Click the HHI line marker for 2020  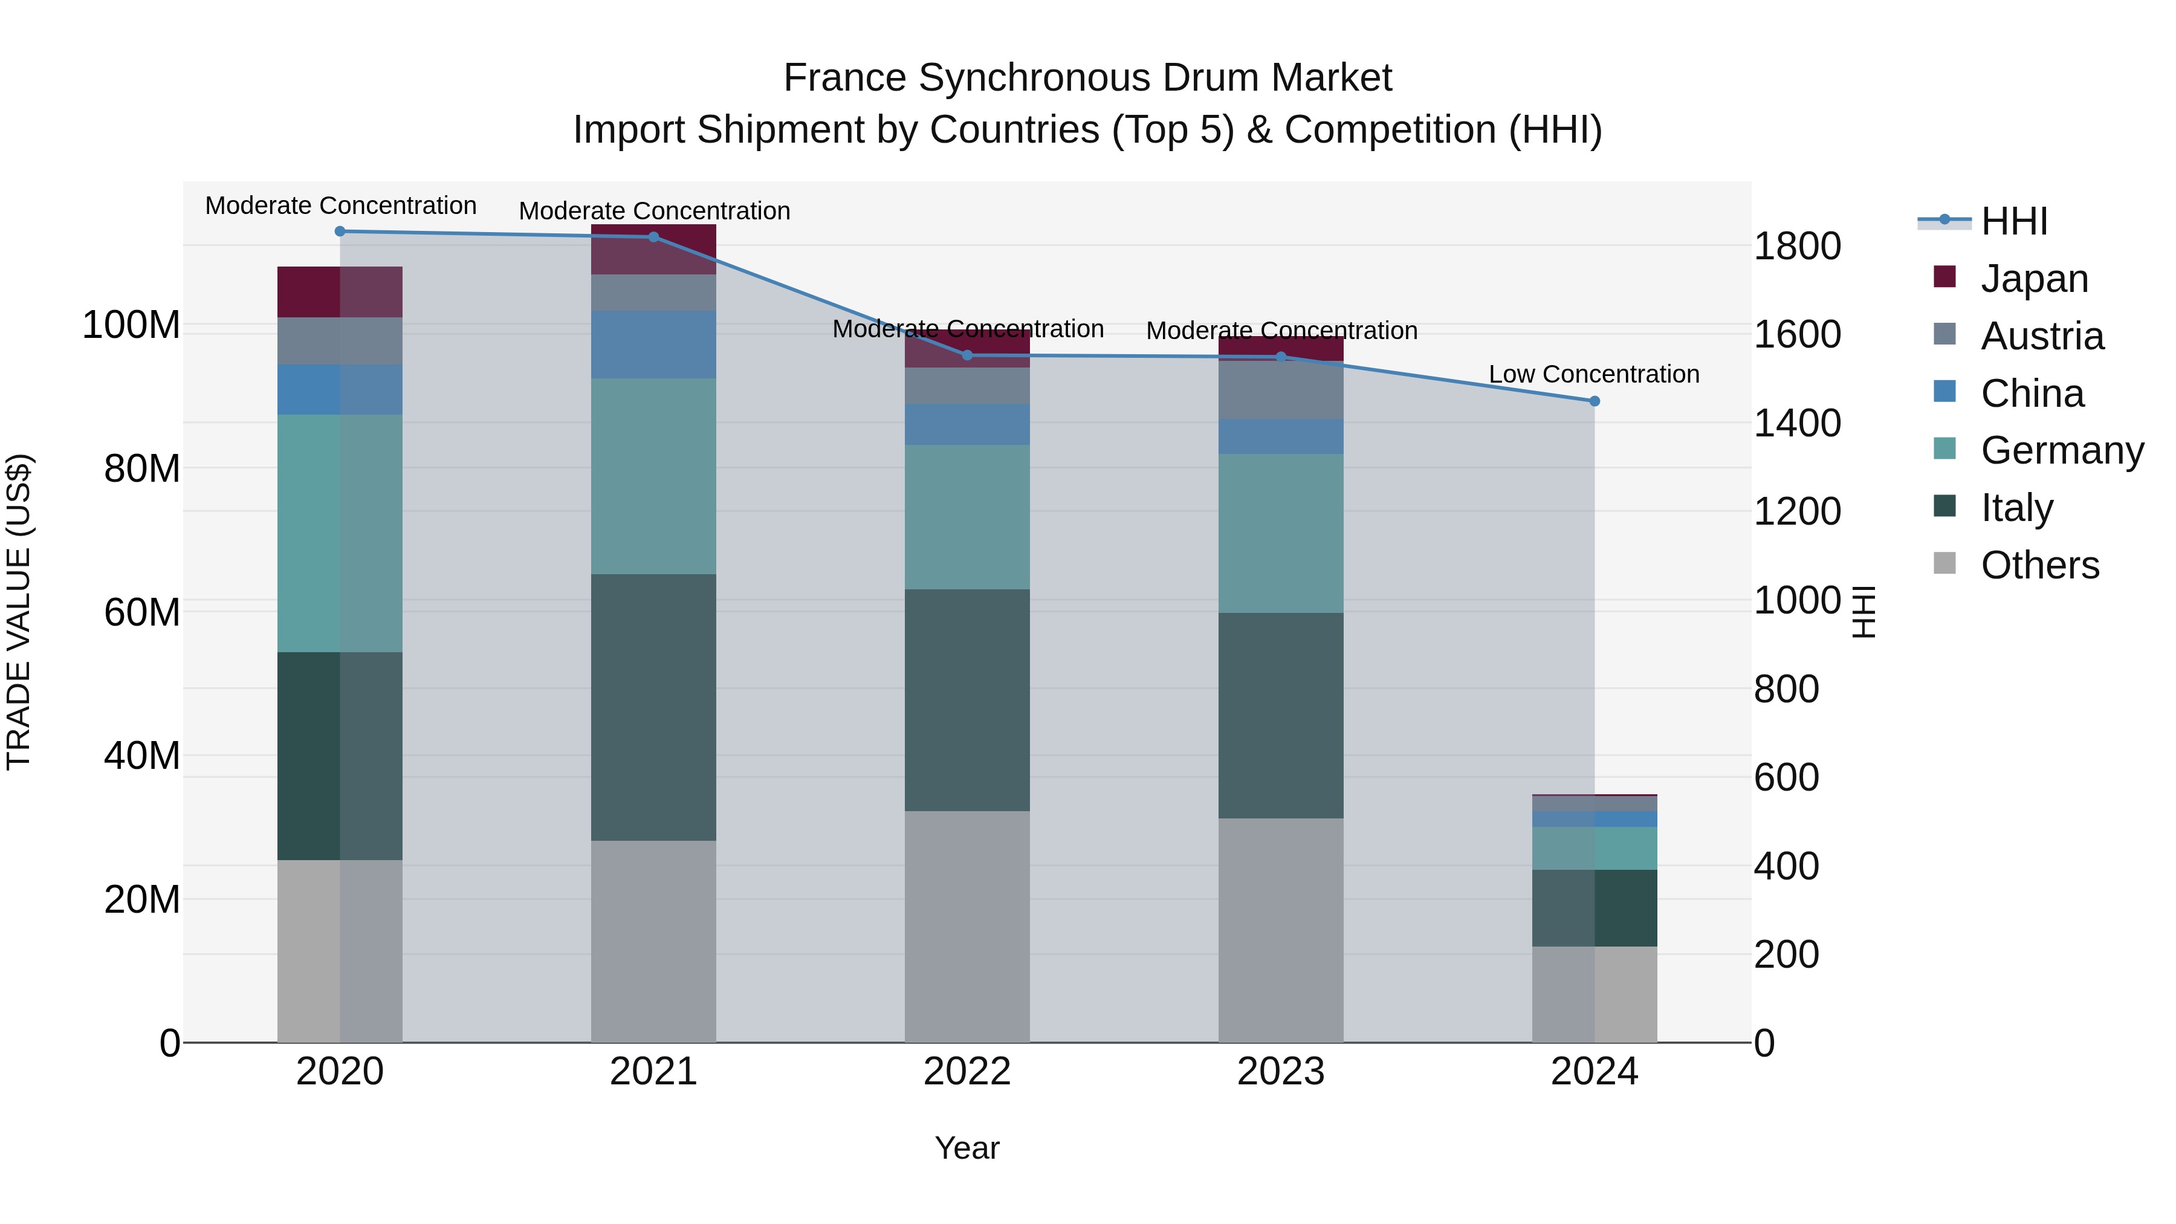pyautogui.click(x=340, y=232)
